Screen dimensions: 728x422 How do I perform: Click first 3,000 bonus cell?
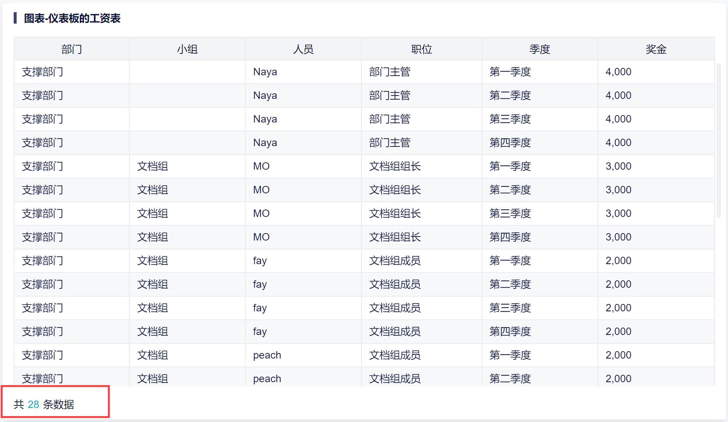618,166
